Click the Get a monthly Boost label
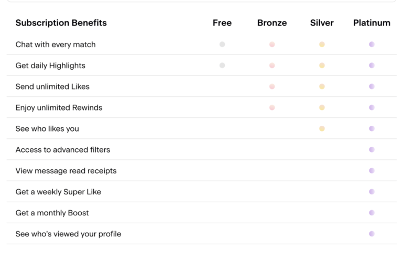Viewport: 414px width, 262px height. tap(52, 213)
